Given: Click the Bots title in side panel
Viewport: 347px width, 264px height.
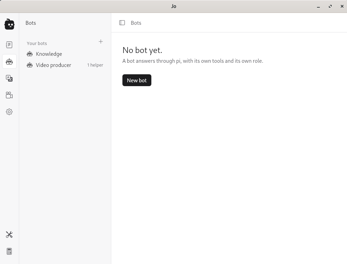Looking at the screenshot, I should (31, 23).
